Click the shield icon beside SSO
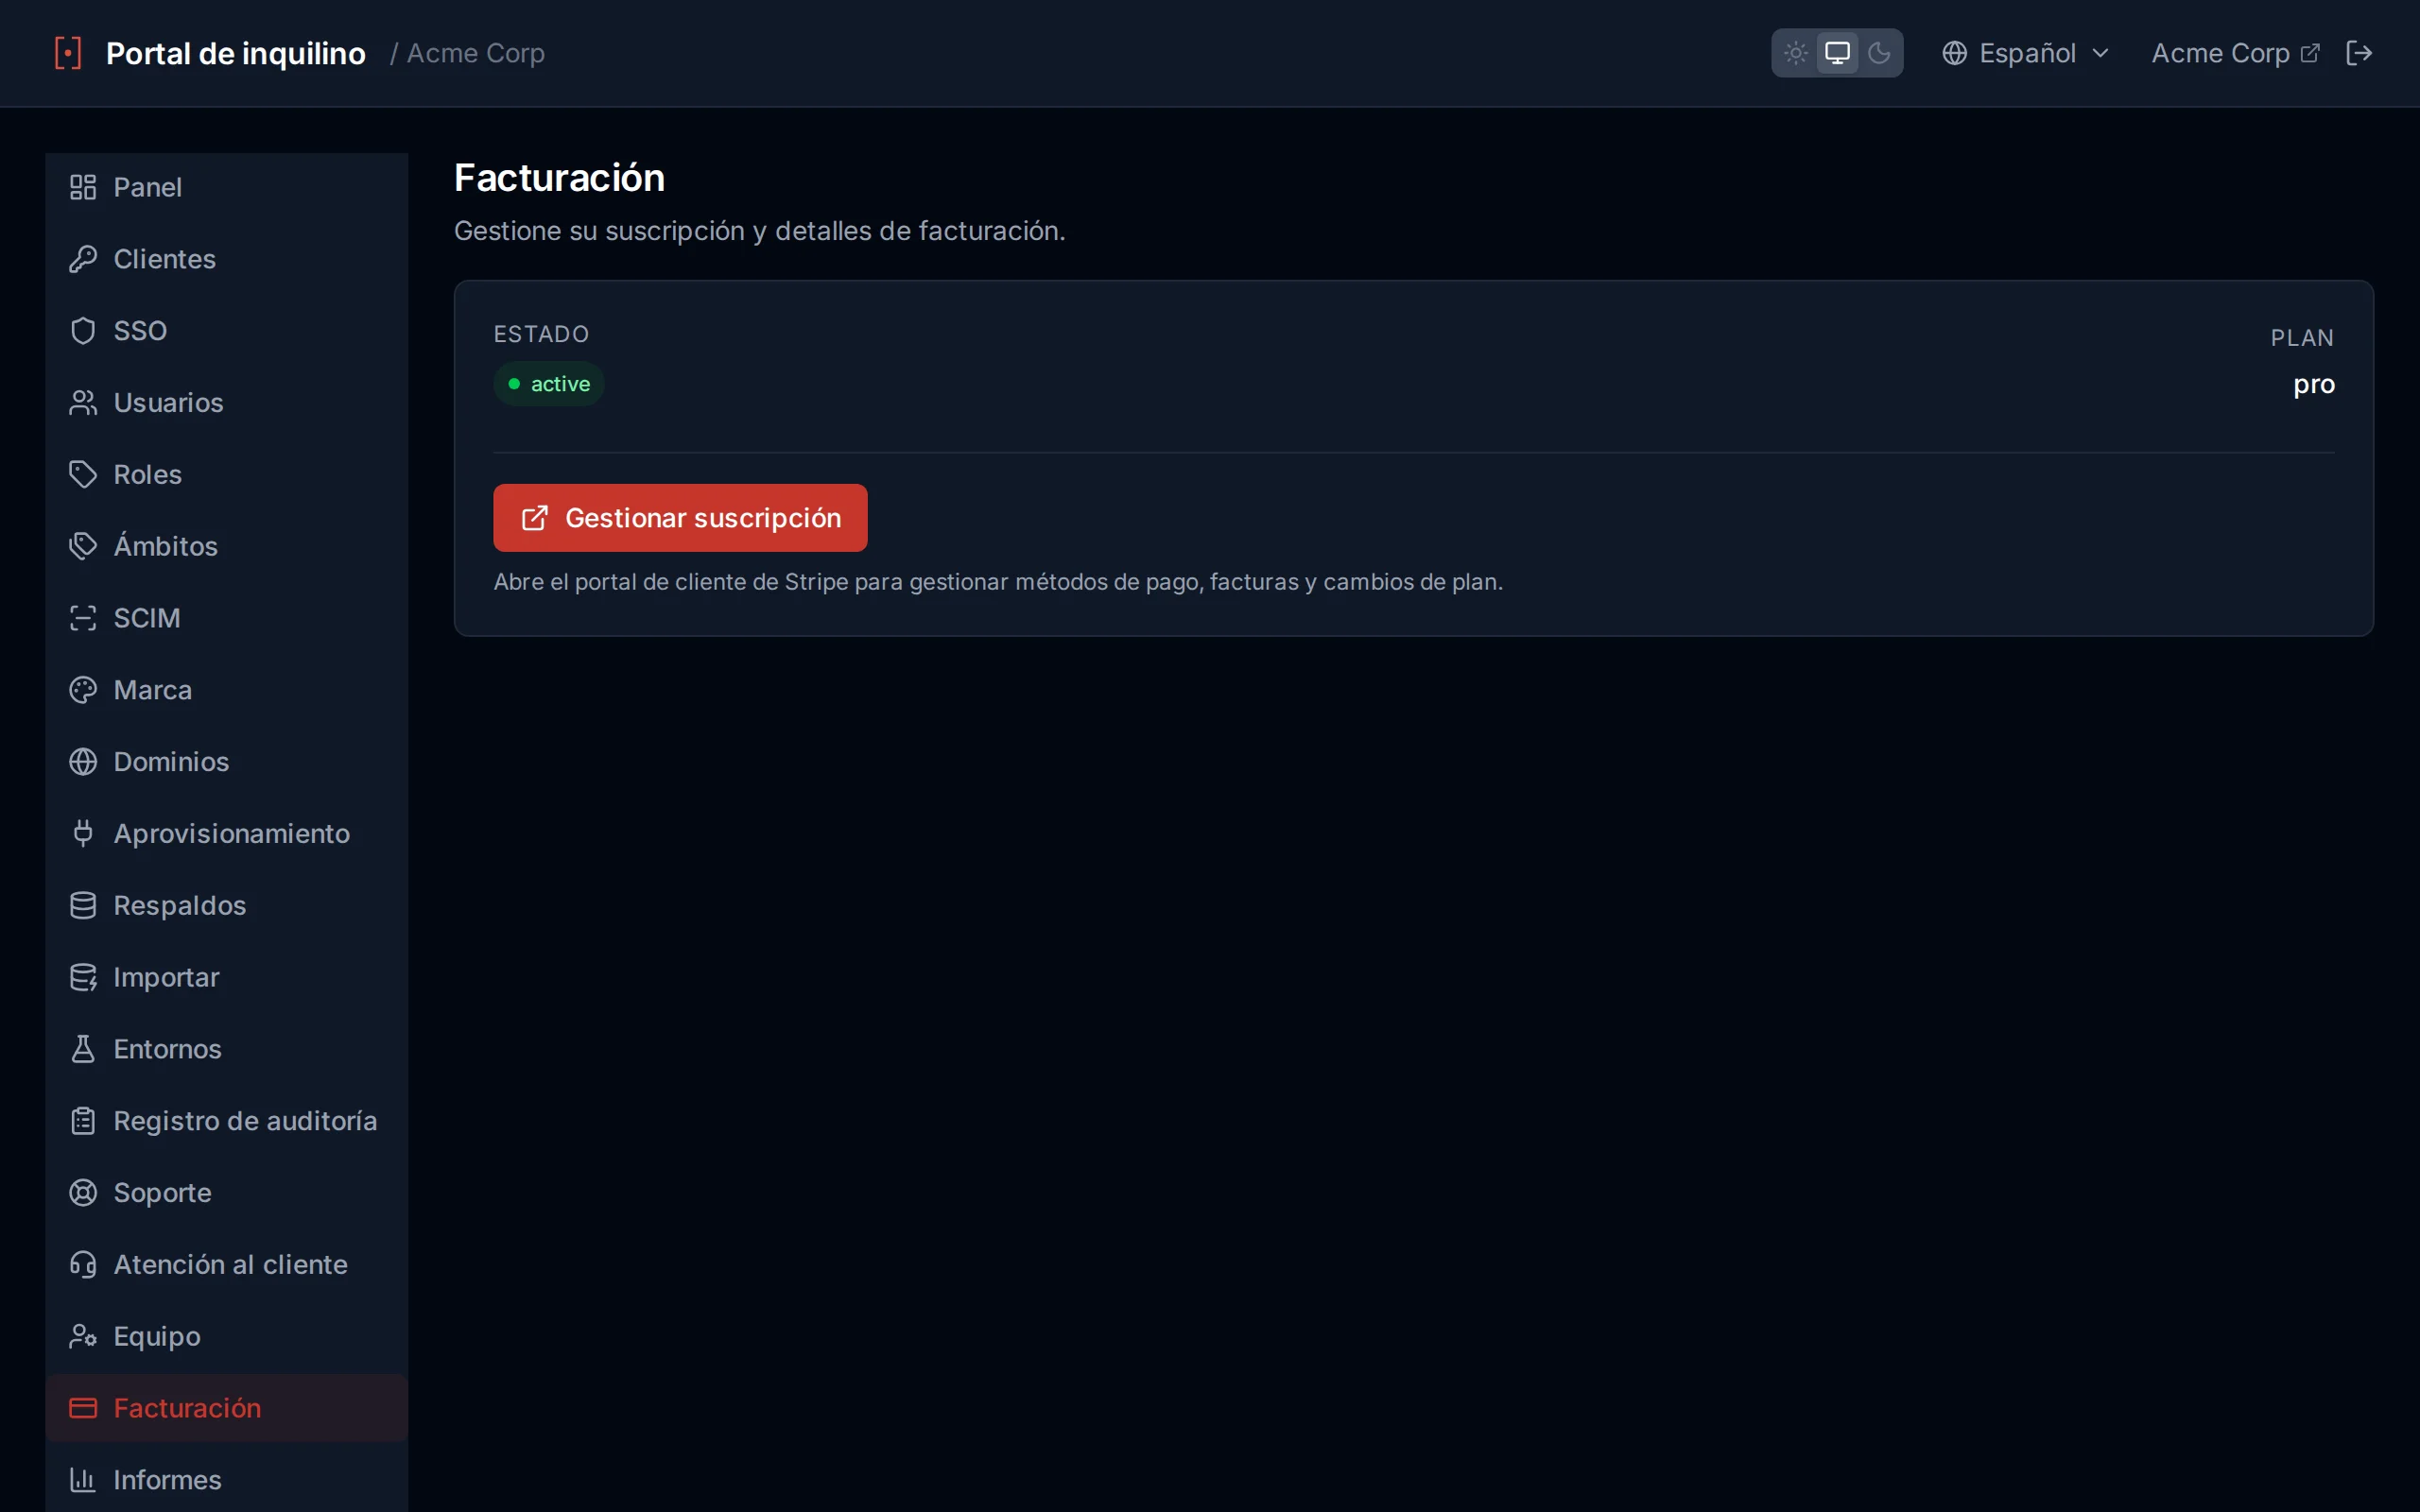2420x1512 pixels. pos(83,331)
